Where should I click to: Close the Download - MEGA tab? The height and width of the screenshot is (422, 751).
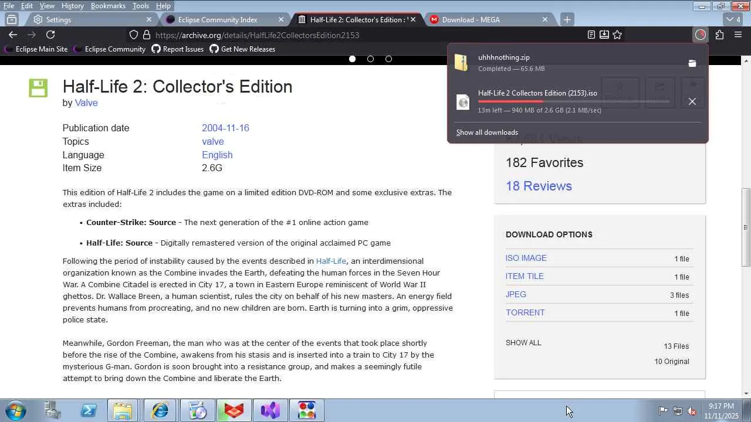[x=545, y=19]
